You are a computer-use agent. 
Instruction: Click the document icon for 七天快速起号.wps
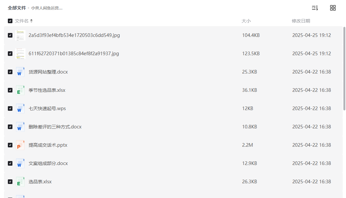[20, 108]
